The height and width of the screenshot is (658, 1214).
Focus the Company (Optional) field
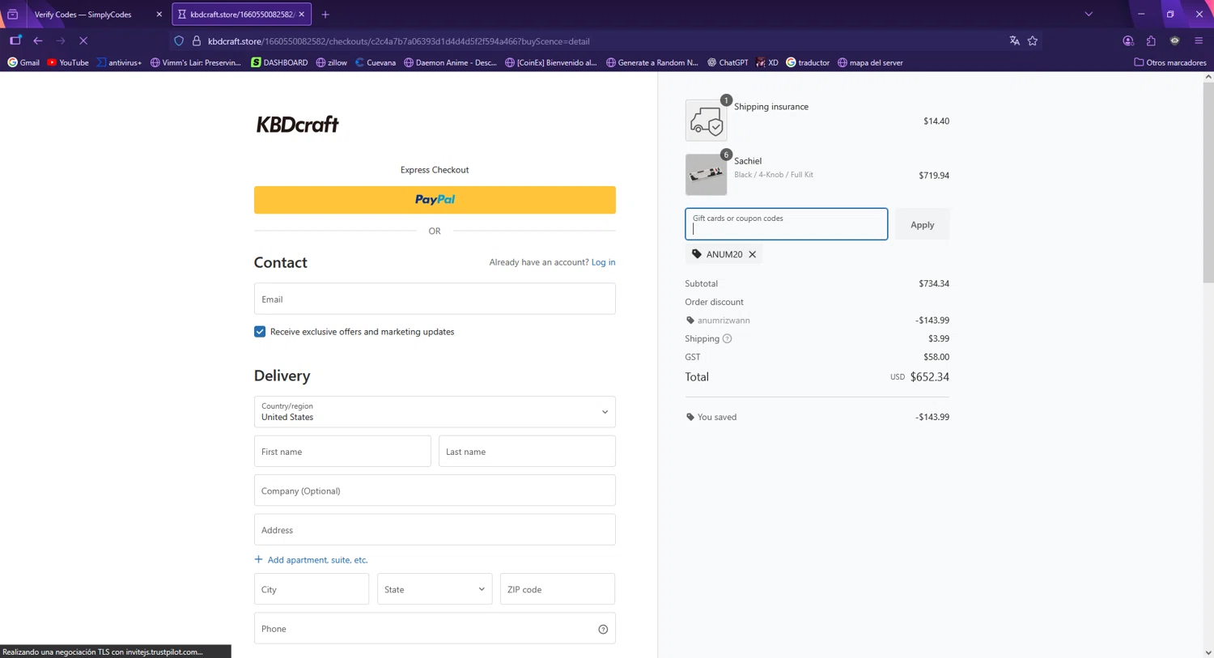(x=435, y=490)
